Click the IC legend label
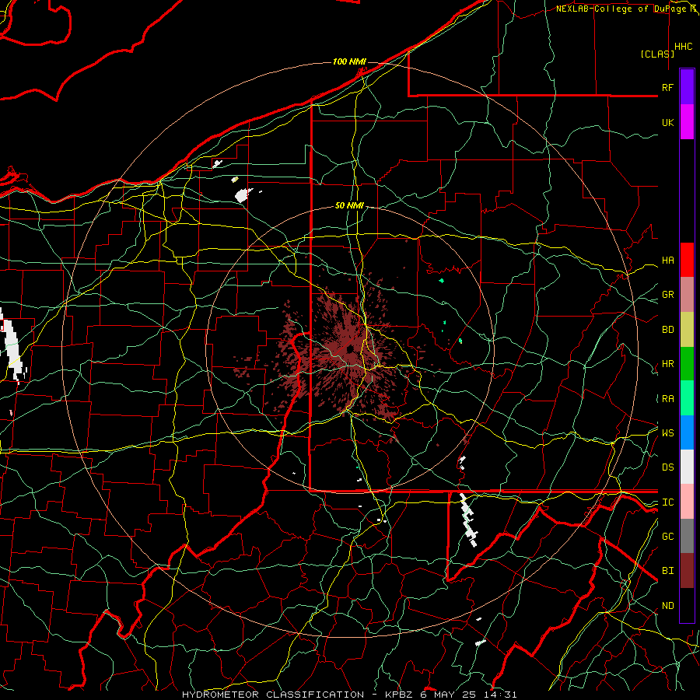The height and width of the screenshot is (700, 700). tap(667, 502)
